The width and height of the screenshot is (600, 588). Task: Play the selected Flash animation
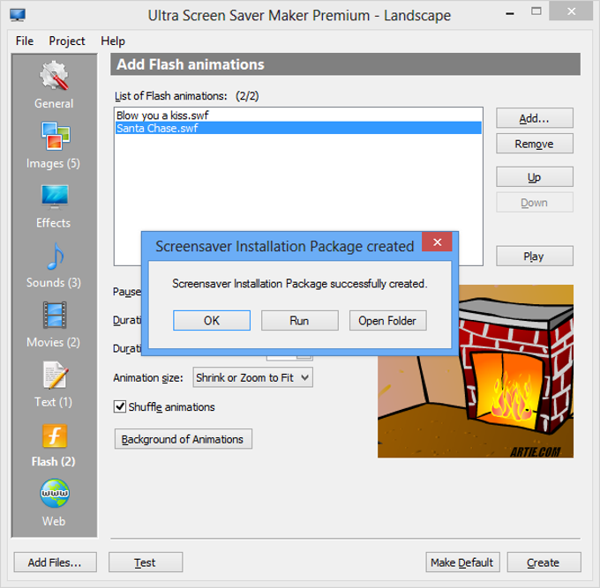[535, 256]
